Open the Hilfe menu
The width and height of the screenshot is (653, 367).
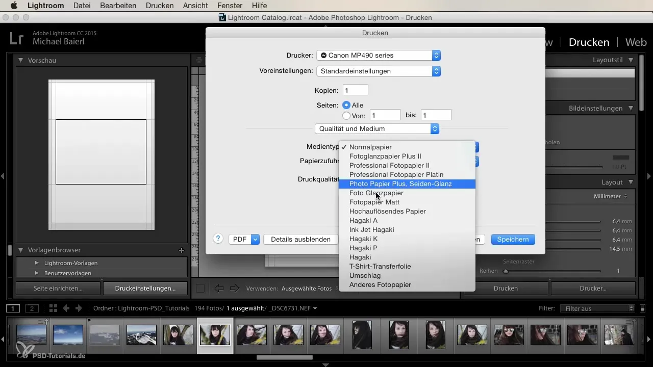260,6
